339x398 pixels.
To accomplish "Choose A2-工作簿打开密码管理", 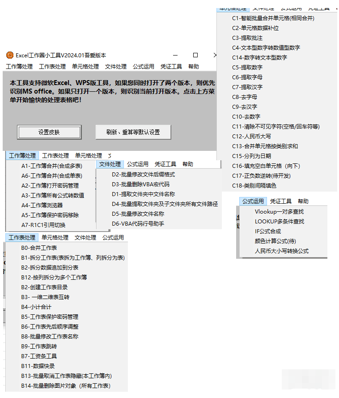I will 50,186.
